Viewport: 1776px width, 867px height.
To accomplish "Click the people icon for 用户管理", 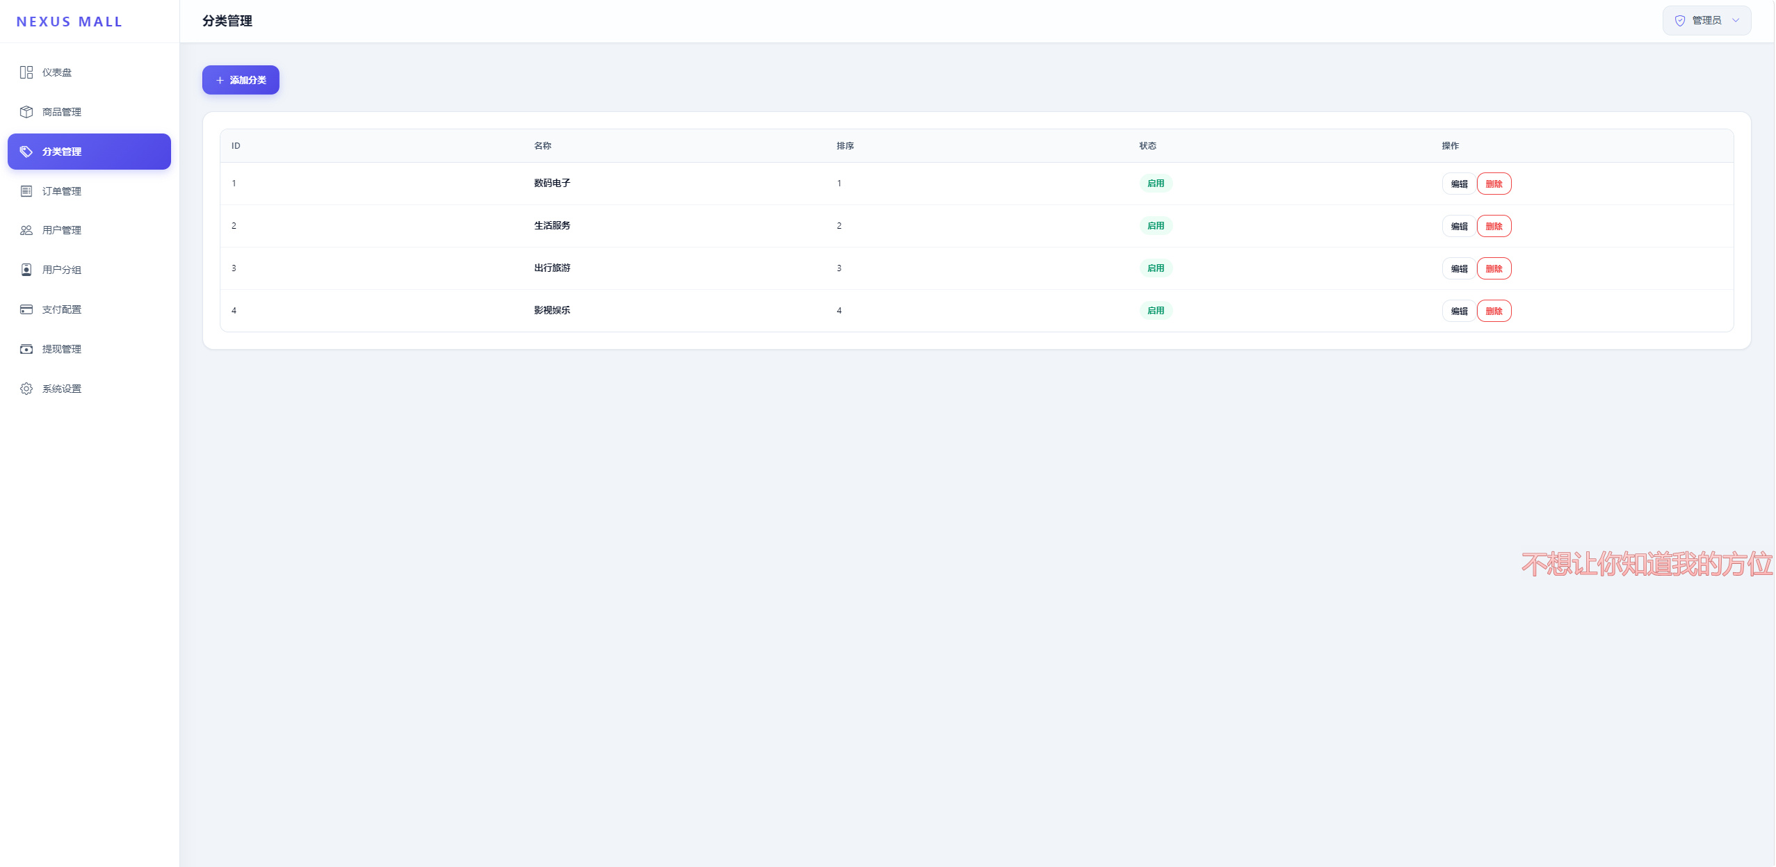I will tap(26, 230).
